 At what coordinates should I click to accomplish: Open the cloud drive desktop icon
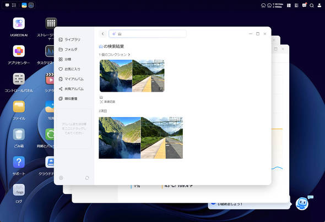[x=50, y=162]
